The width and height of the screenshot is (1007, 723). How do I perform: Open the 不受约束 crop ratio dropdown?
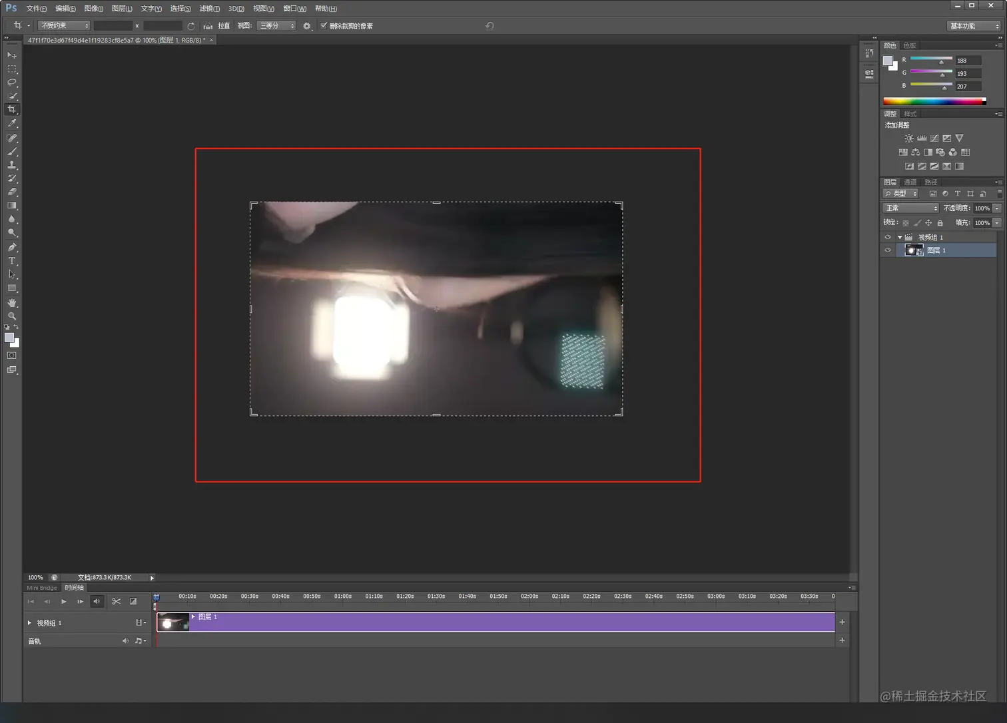64,26
